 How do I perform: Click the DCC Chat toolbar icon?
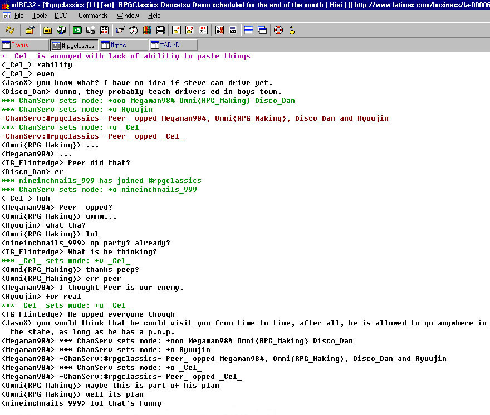[x=190, y=30]
